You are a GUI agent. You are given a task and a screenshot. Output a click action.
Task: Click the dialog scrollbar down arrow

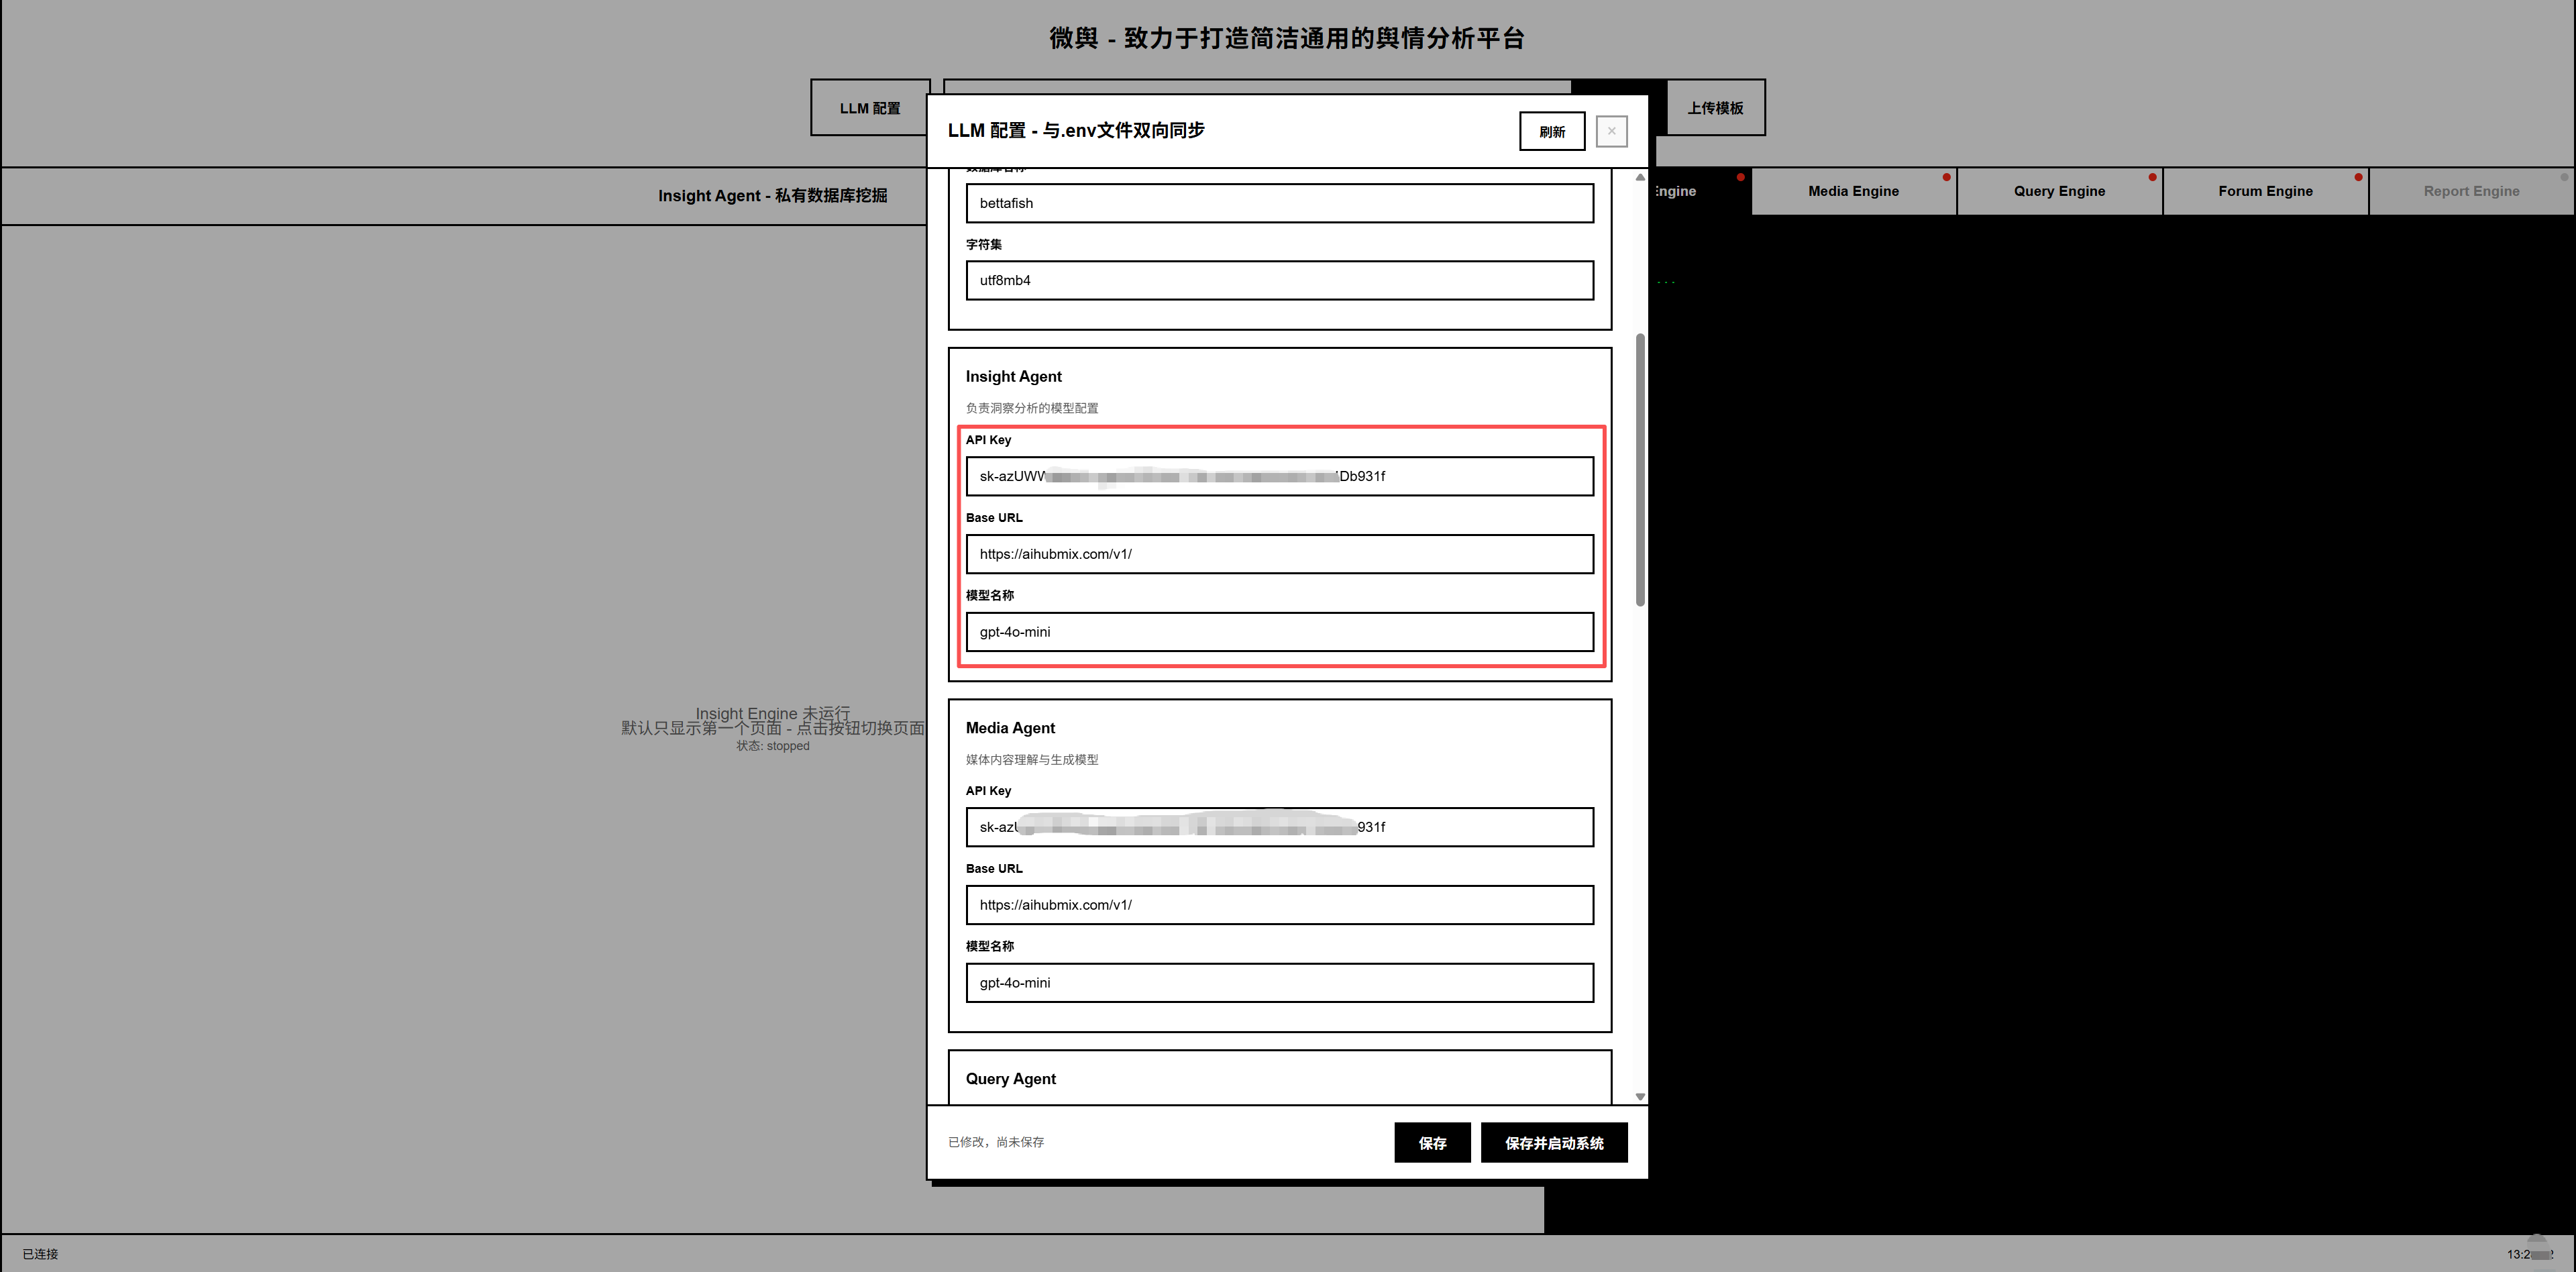point(1640,1096)
